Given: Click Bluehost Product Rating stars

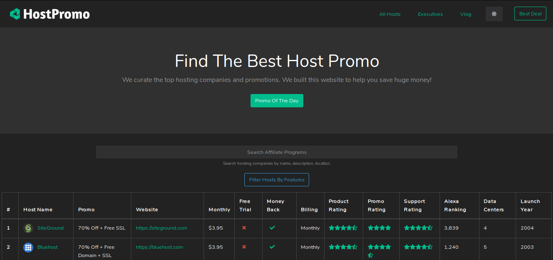Looking at the screenshot, I should (x=343, y=247).
